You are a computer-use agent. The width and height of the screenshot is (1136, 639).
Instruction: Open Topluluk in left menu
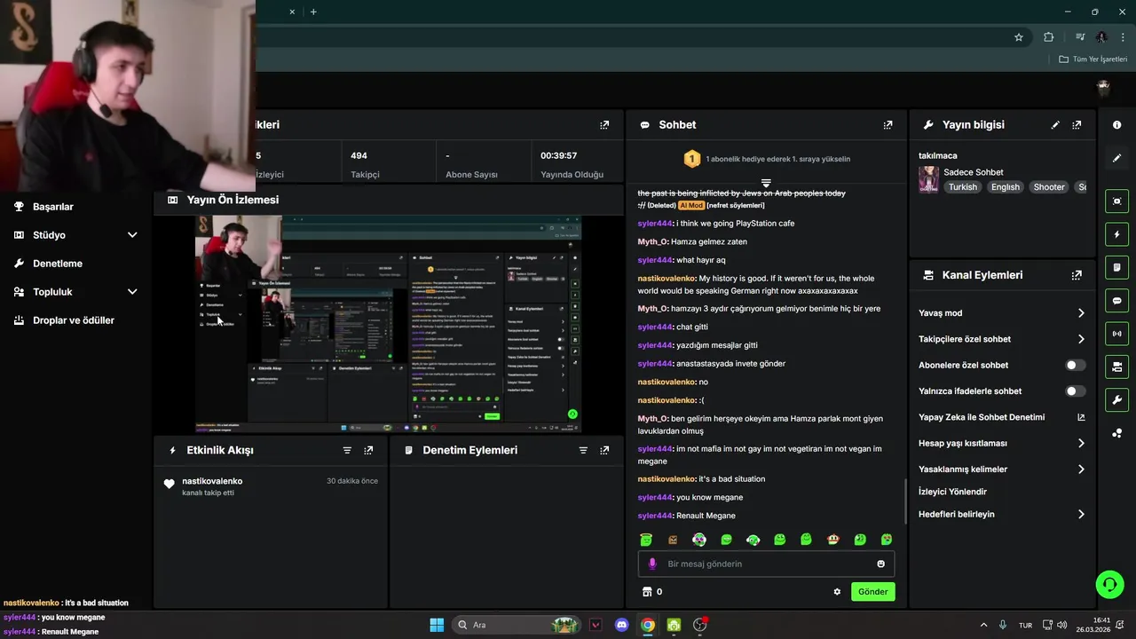pyautogui.click(x=52, y=292)
